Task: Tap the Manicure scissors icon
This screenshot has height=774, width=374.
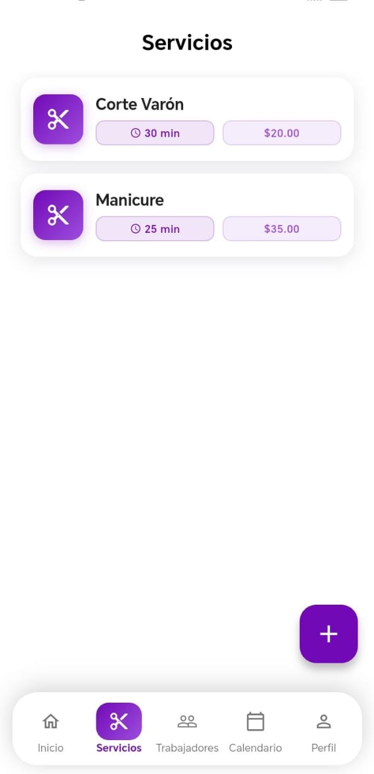Action: (x=58, y=215)
